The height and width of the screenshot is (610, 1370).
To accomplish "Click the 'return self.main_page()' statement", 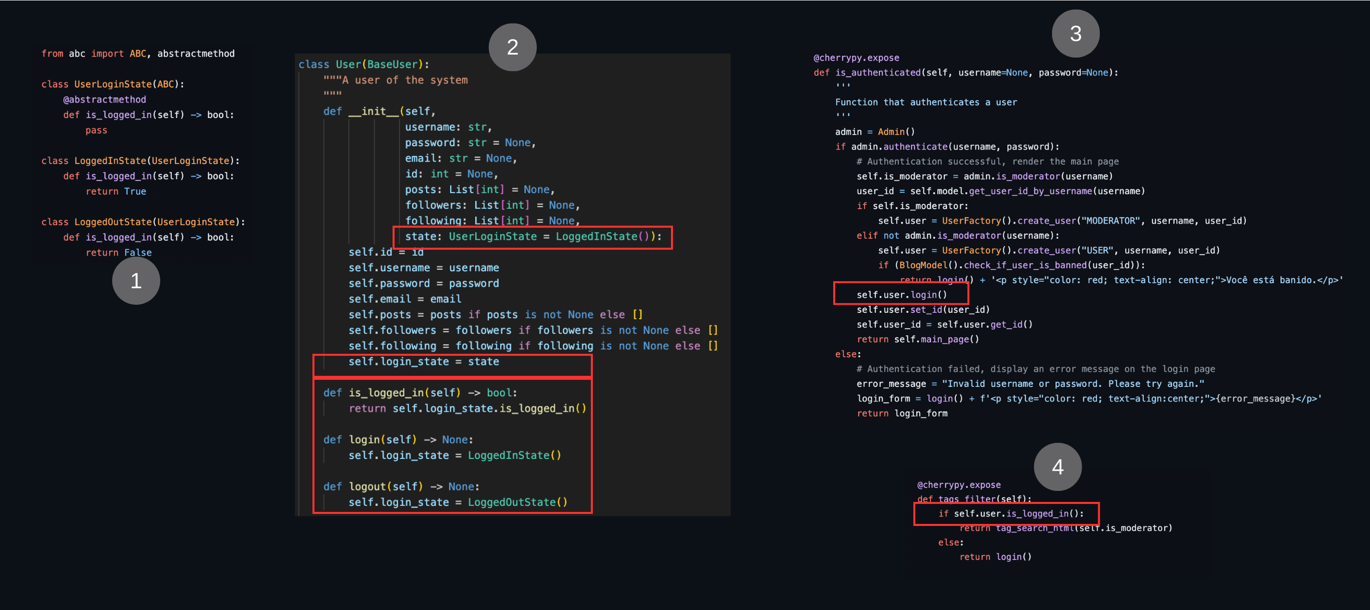I will [917, 339].
